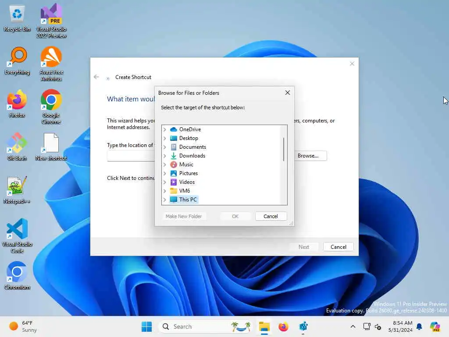This screenshot has width=449, height=337.
Task: Open the weather widget showing 64°F Sunny
Action: tap(23, 326)
